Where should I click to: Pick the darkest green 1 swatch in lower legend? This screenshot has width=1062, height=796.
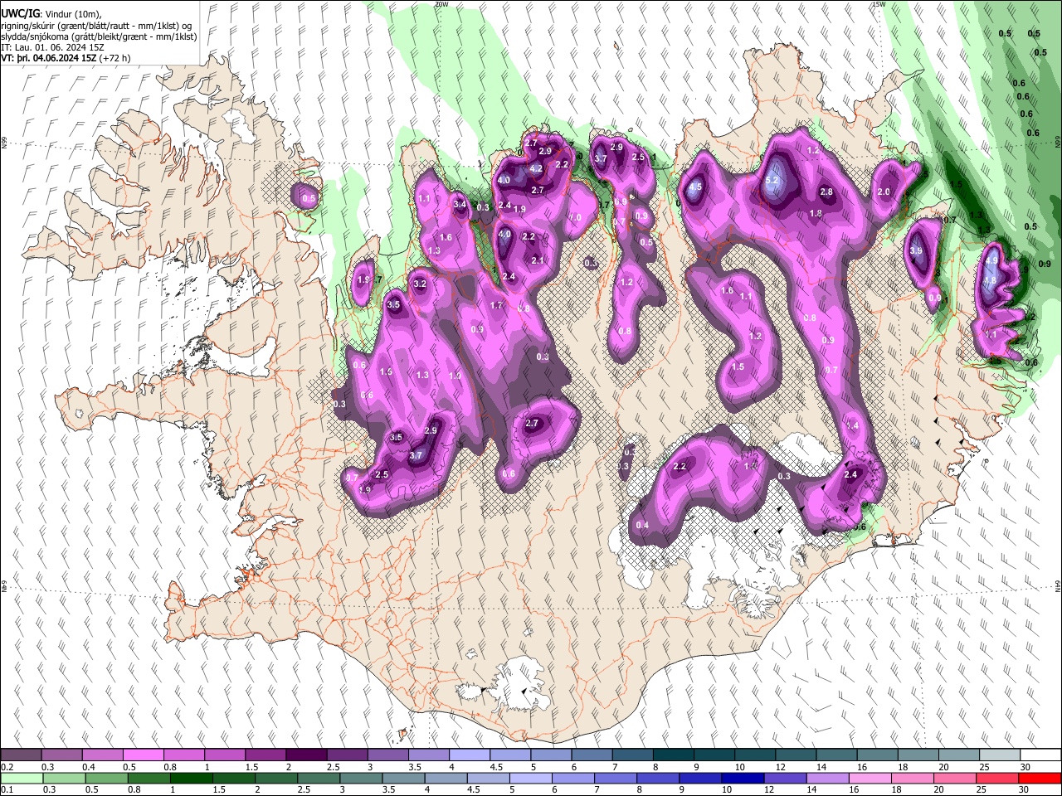[190, 779]
